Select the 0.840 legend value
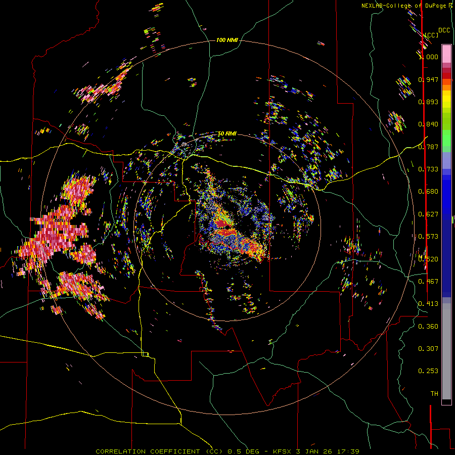 click(x=428, y=124)
